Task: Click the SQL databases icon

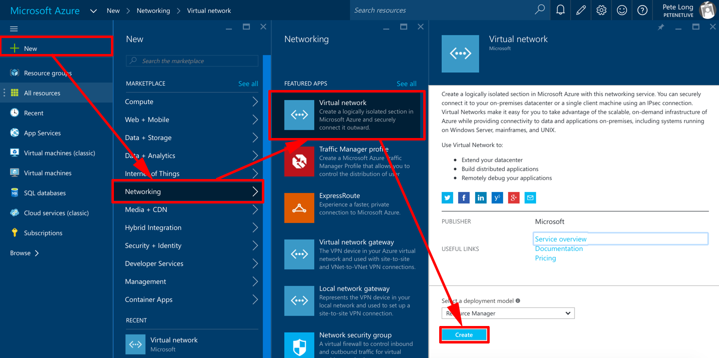Action: (14, 193)
